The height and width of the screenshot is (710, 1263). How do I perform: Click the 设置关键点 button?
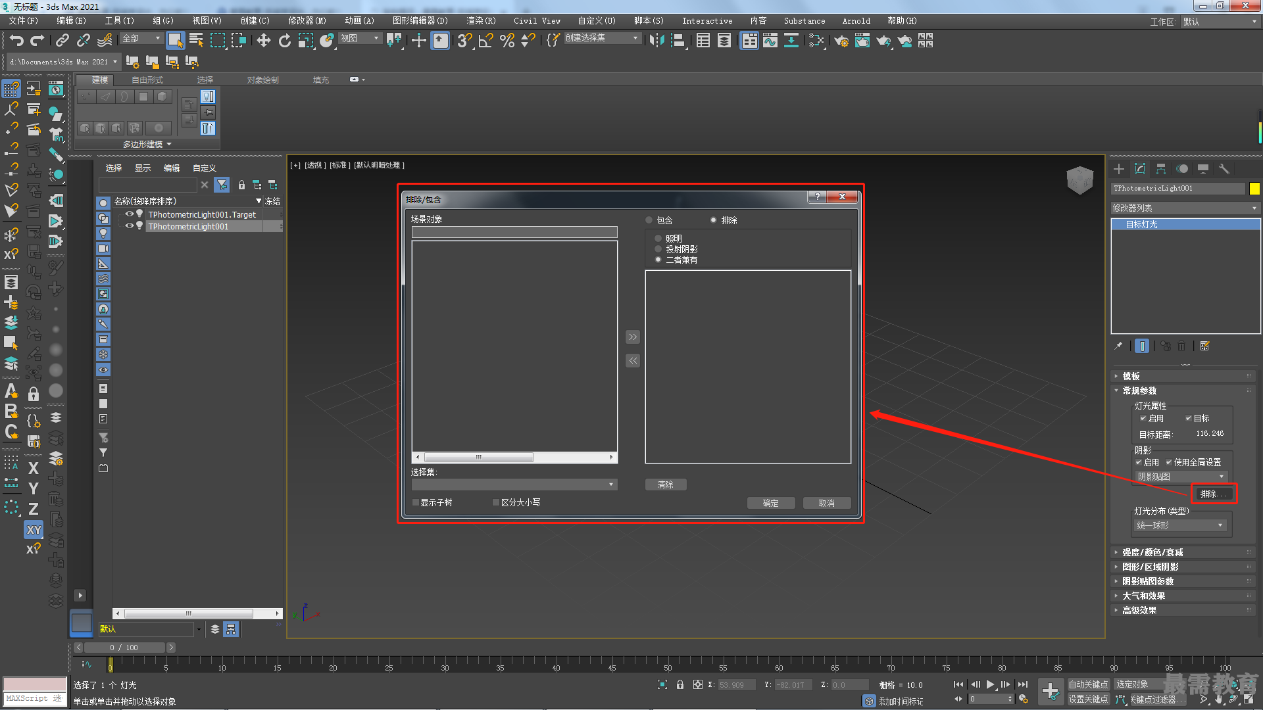1089,699
